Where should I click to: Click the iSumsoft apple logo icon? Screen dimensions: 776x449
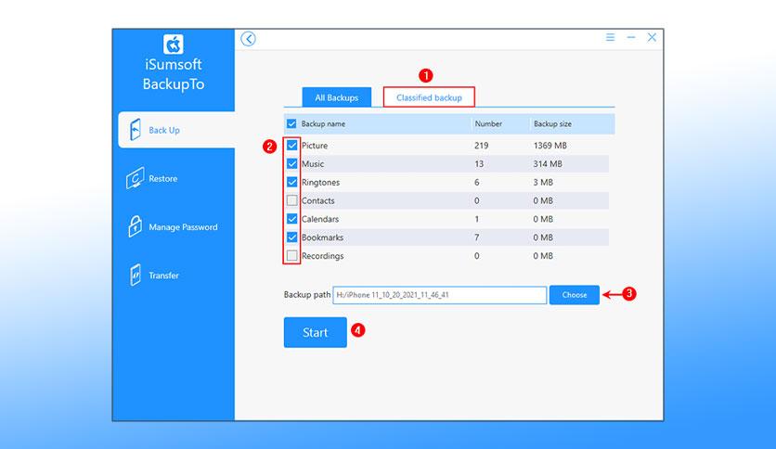tap(174, 45)
